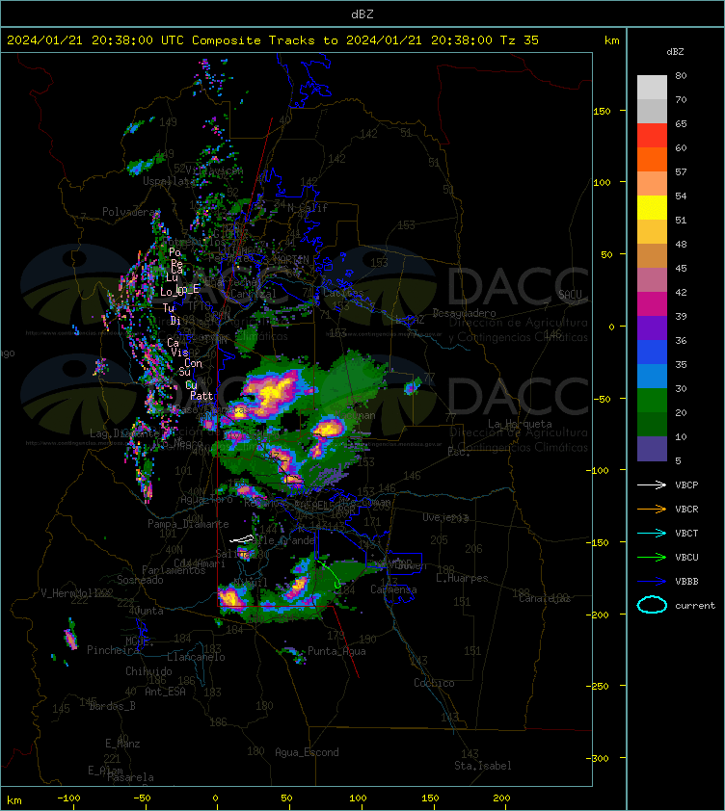Click the 'Uspallata' map label
725x811 pixels.
tap(169, 181)
